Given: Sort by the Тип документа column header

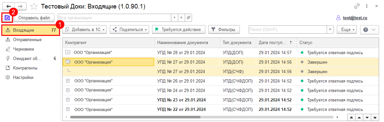Looking at the screenshot, I should point(238,43).
